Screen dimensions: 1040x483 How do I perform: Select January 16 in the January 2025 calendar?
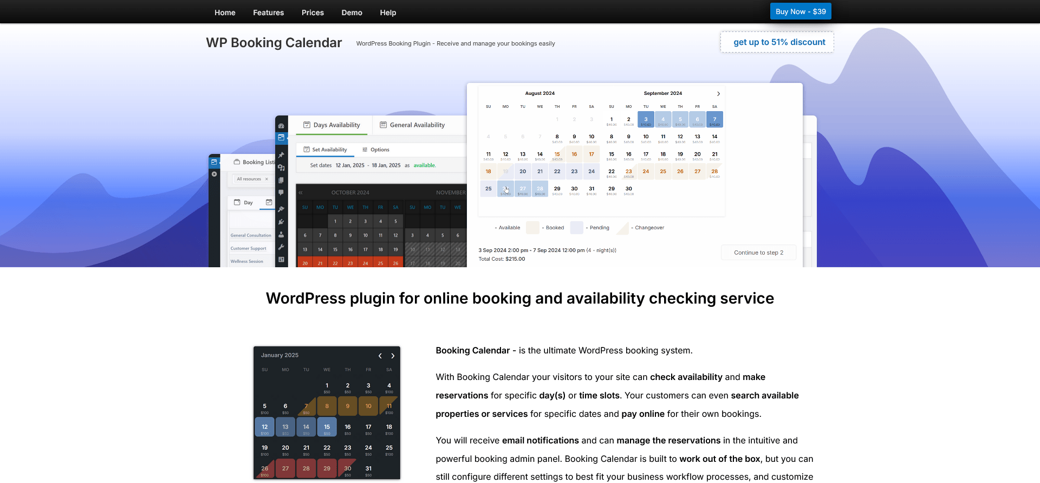click(x=348, y=428)
